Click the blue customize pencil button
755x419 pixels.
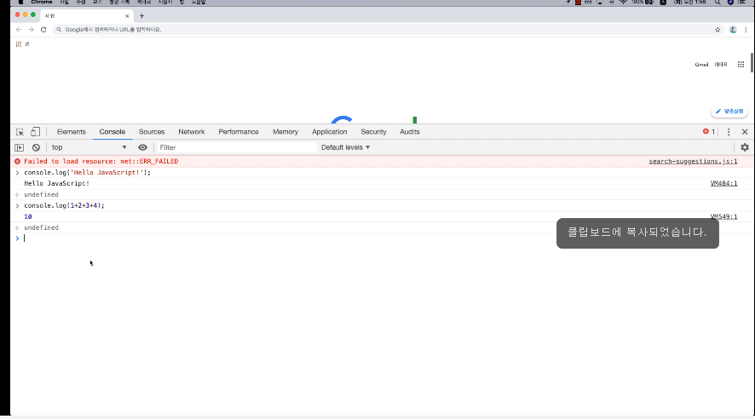729,112
